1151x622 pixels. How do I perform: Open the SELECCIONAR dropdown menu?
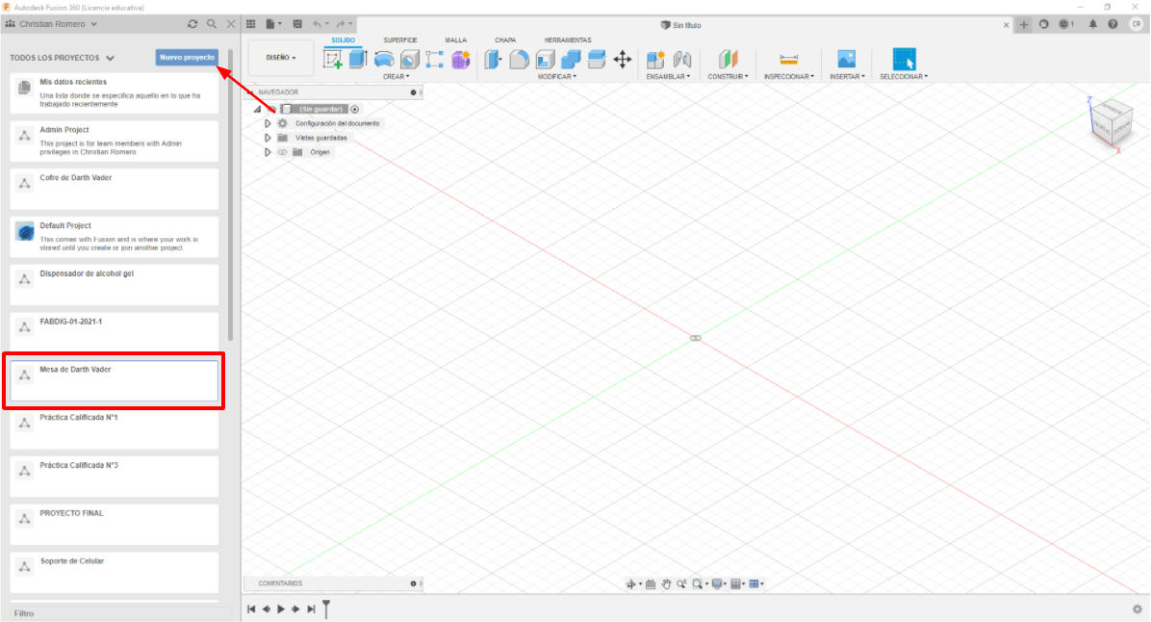[904, 76]
